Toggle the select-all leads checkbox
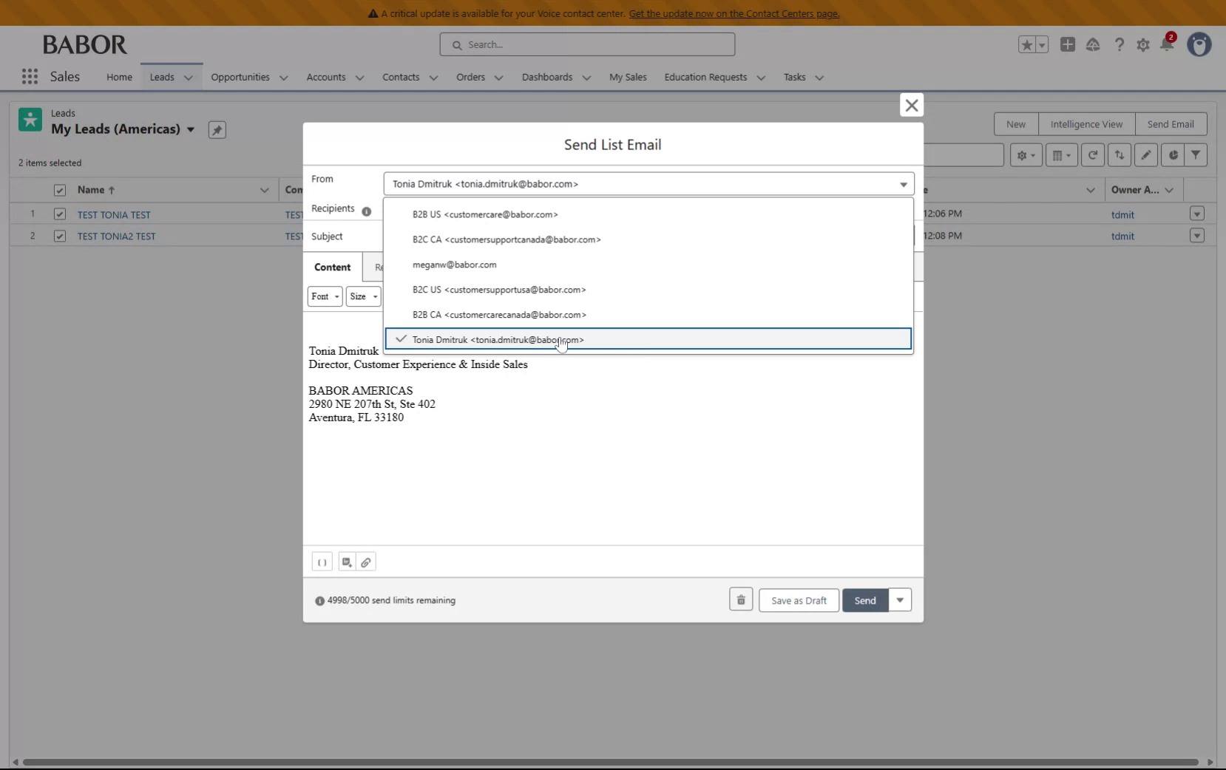 [59, 190]
